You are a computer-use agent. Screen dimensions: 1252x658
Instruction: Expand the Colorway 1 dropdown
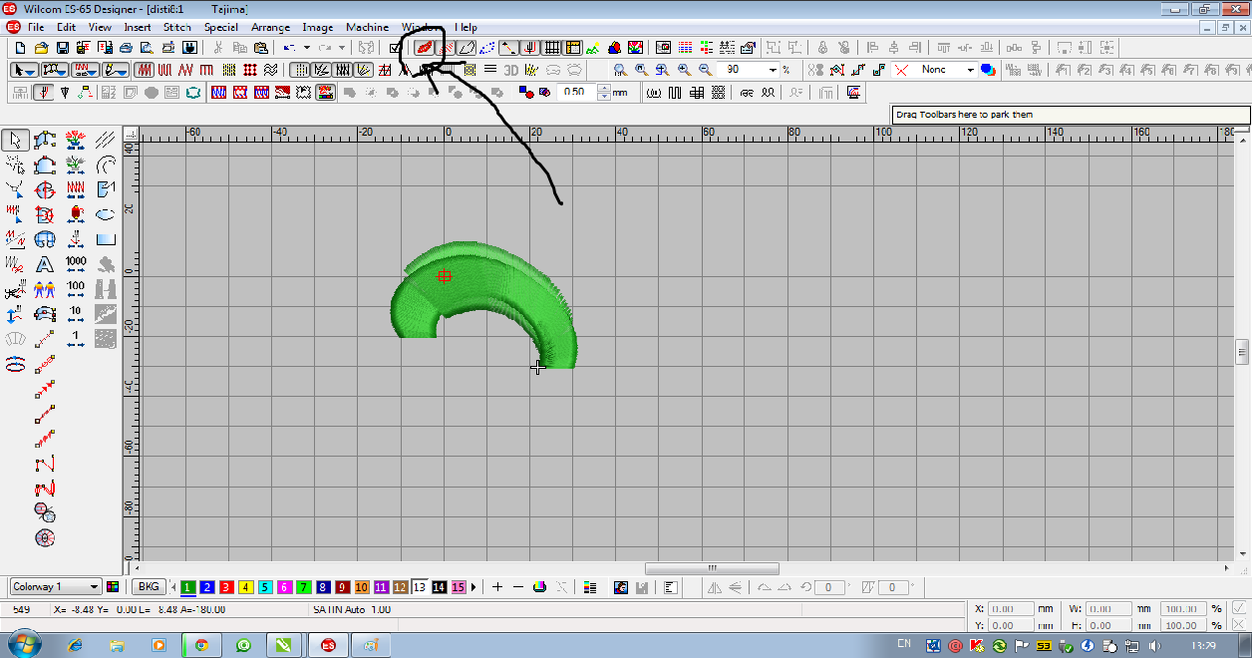coord(94,587)
